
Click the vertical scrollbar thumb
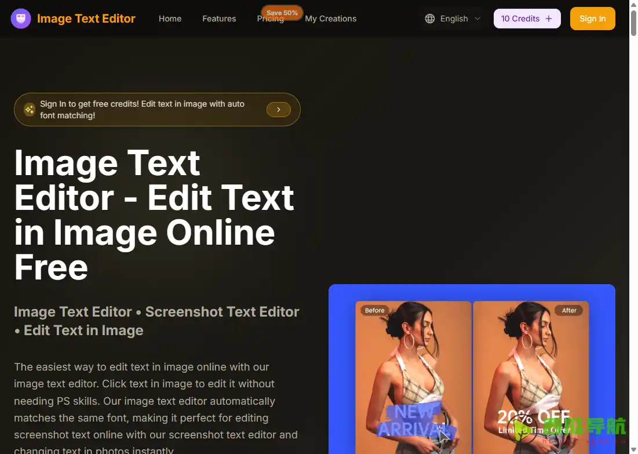pos(633,20)
